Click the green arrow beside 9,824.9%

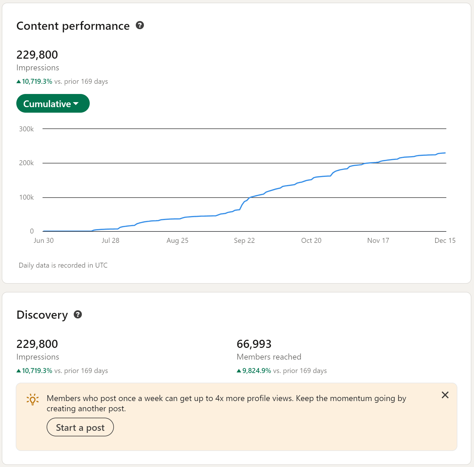click(239, 371)
